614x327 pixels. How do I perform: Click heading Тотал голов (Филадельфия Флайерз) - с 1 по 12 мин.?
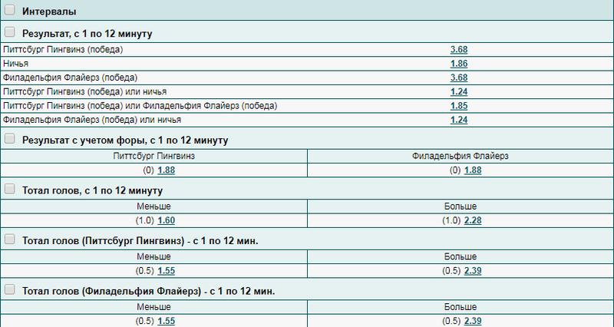[148, 292]
